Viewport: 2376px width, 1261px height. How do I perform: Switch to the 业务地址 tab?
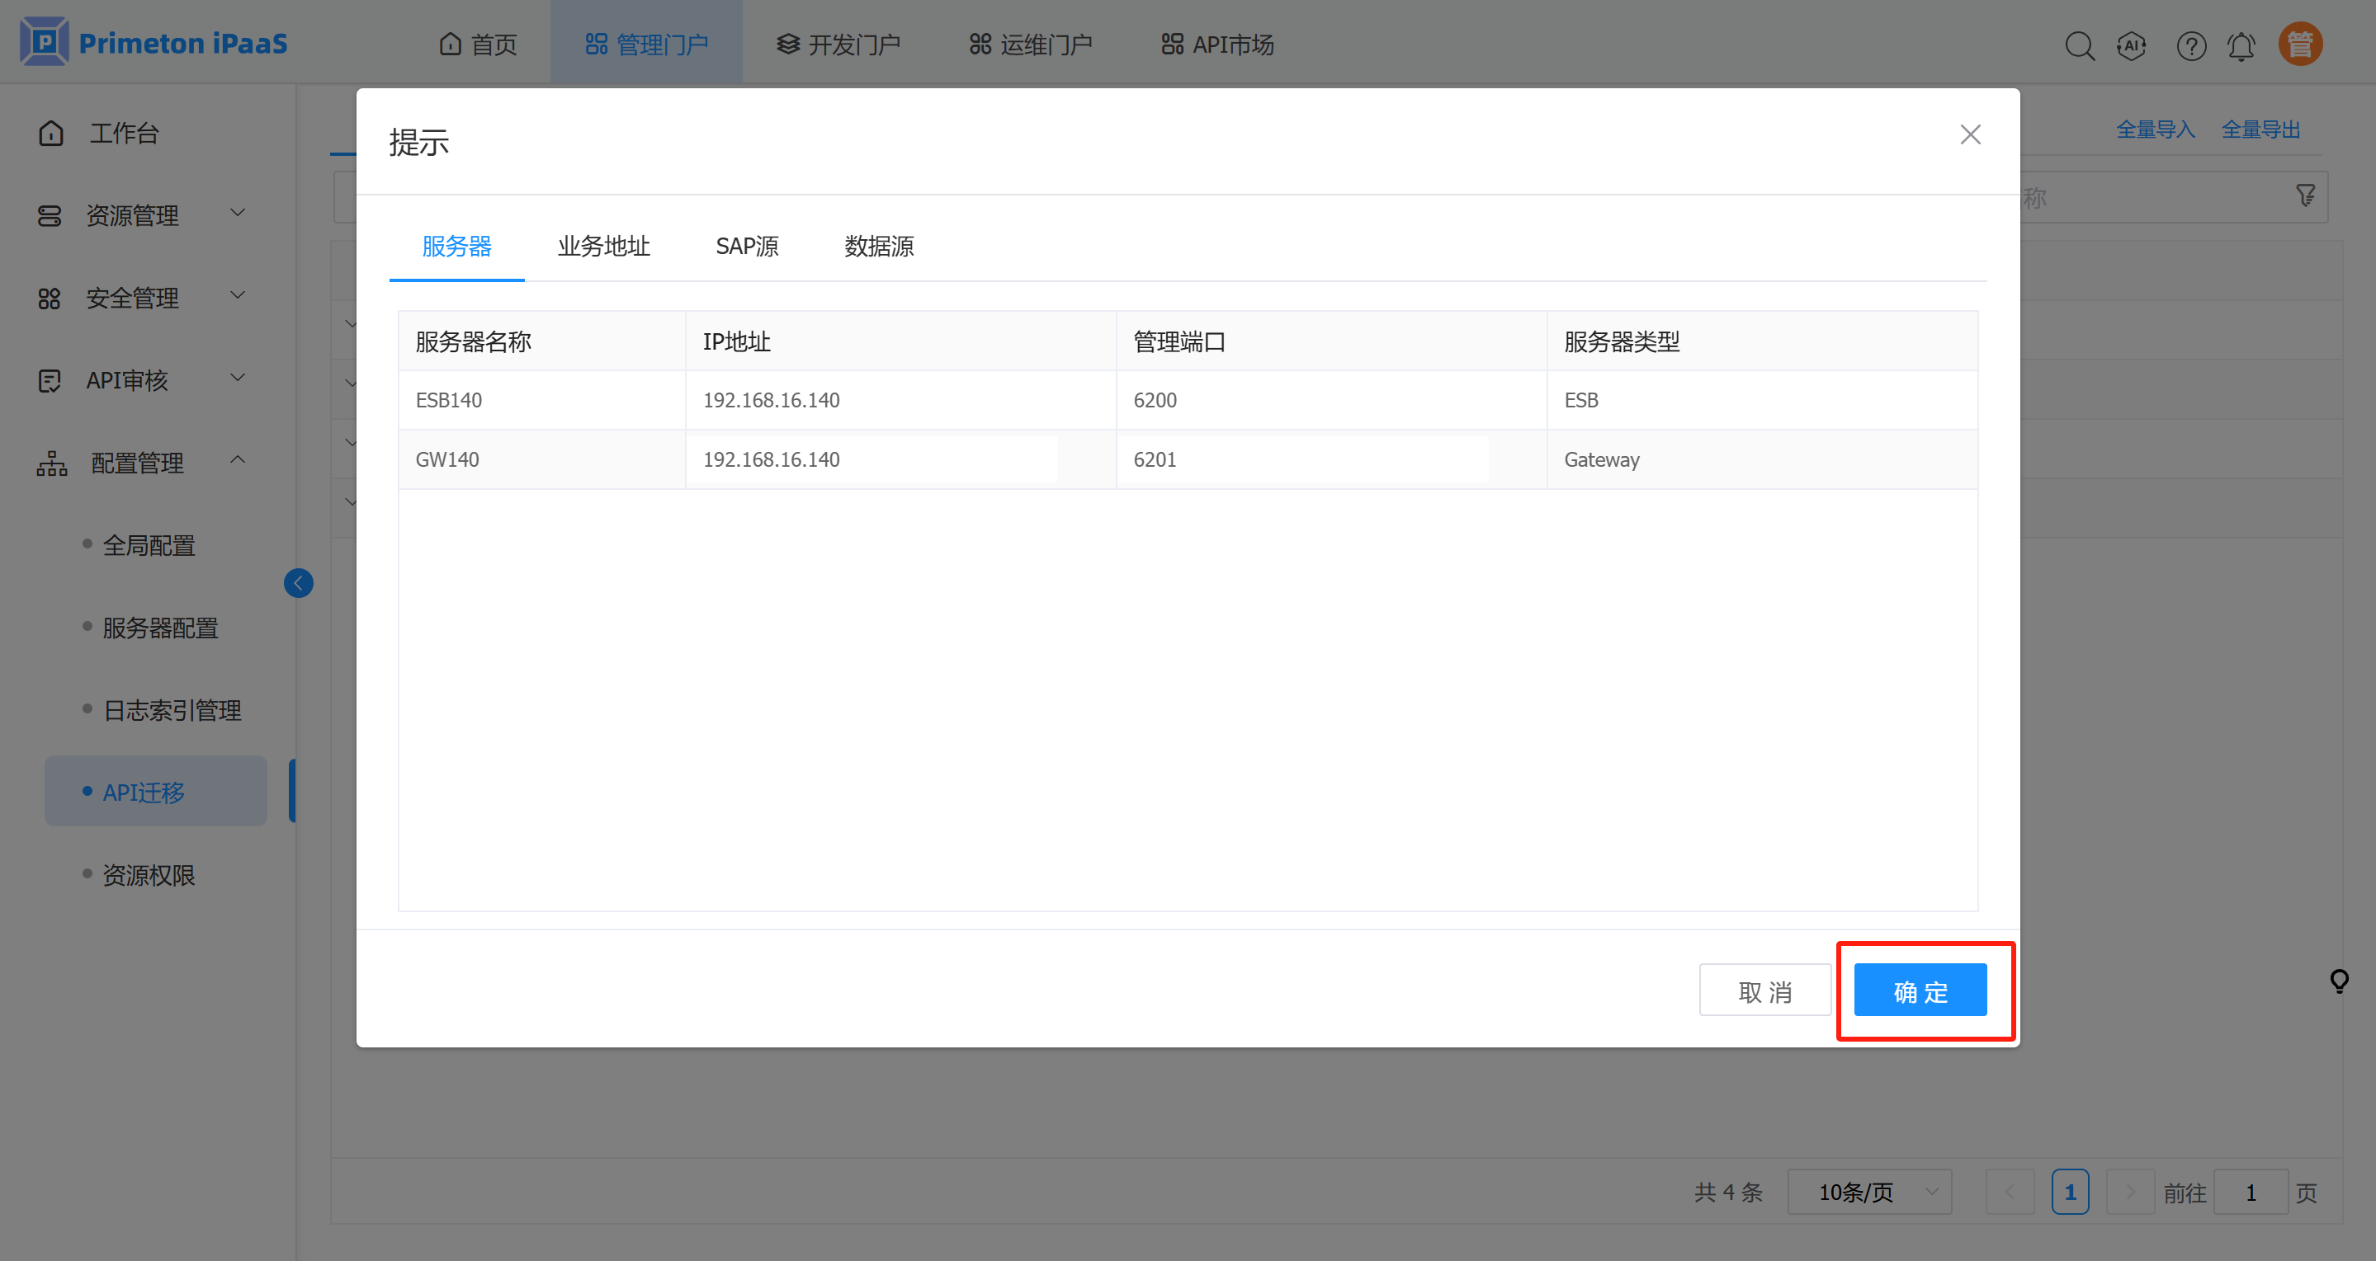(603, 246)
